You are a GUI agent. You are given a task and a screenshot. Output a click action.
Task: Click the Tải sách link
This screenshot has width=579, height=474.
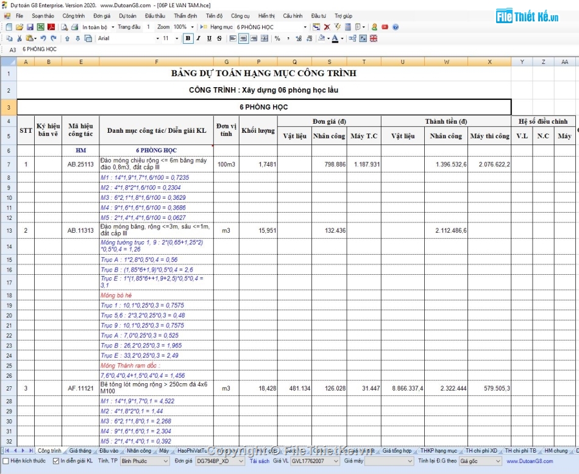click(259, 461)
